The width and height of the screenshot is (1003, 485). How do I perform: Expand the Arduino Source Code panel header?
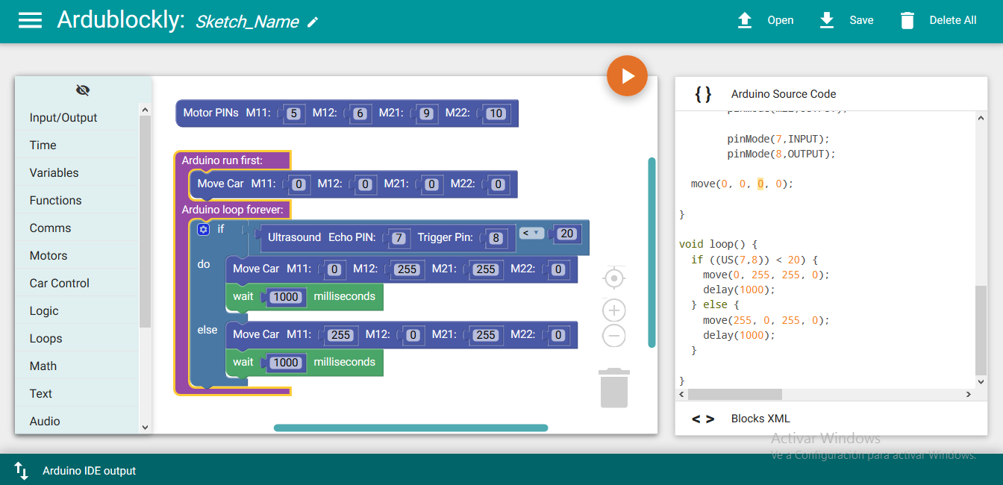point(831,94)
